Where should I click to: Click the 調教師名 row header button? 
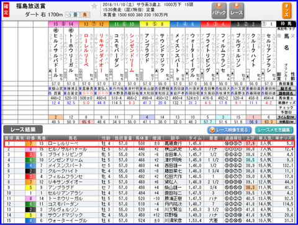tap(286, 93)
